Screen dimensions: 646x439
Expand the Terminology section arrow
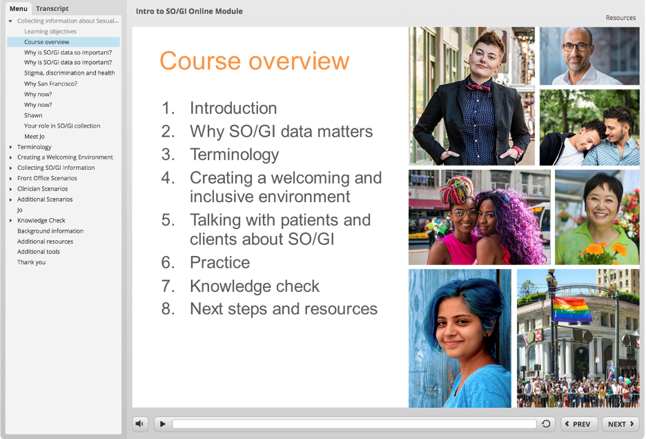pyautogui.click(x=11, y=147)
